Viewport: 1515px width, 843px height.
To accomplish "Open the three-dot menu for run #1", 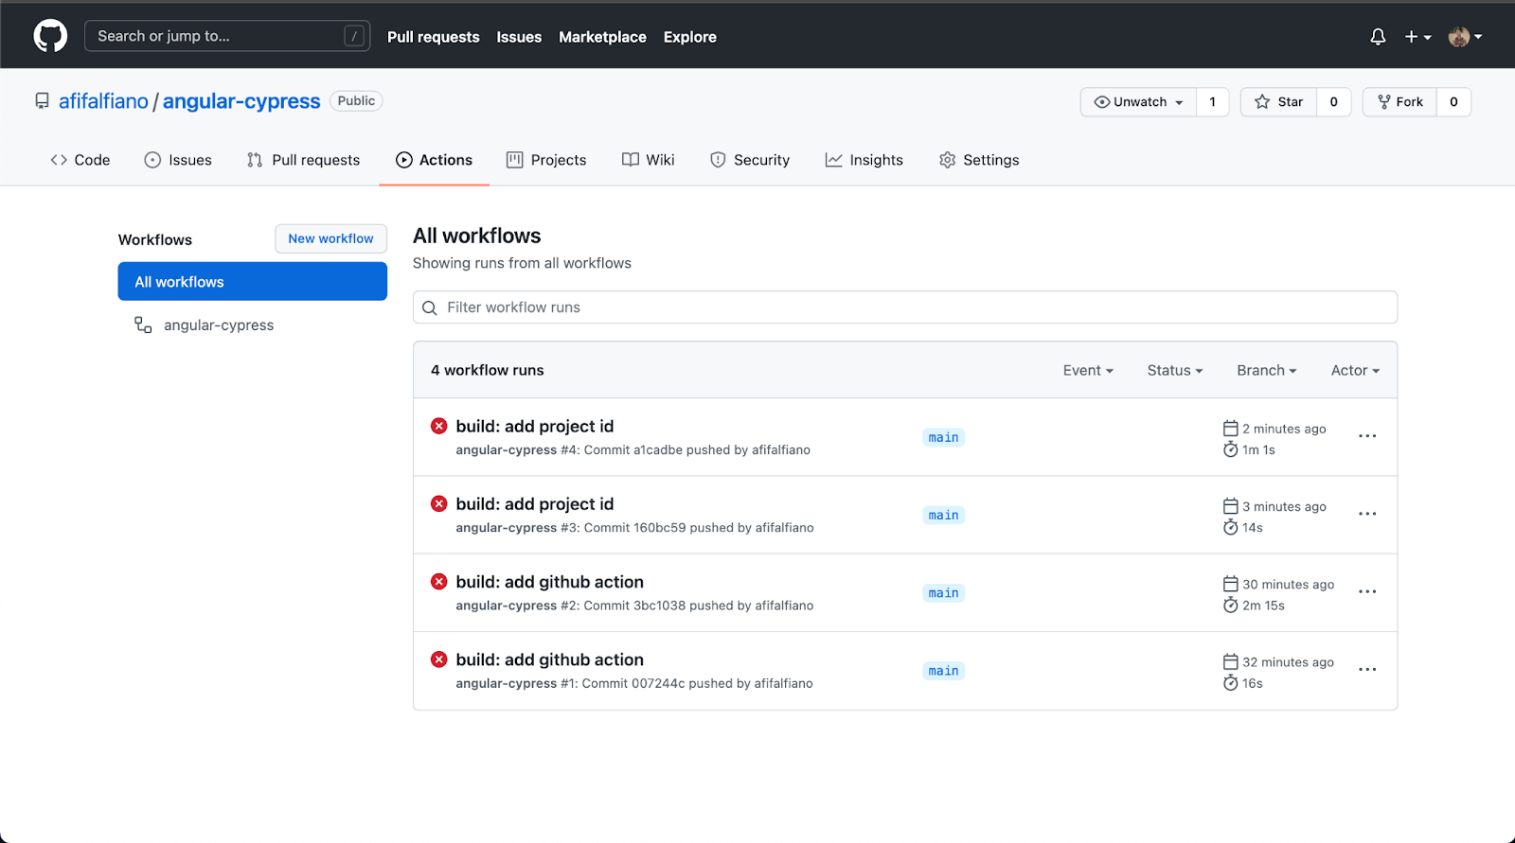I will (1367, 669).
